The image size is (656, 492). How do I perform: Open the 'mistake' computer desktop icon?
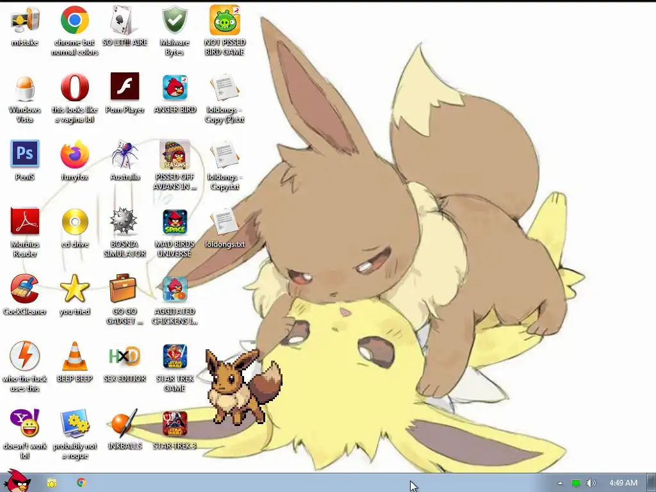coord(25,20)
